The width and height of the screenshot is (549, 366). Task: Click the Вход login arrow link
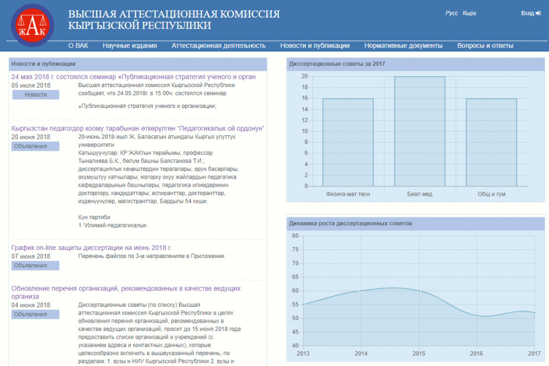531,13
